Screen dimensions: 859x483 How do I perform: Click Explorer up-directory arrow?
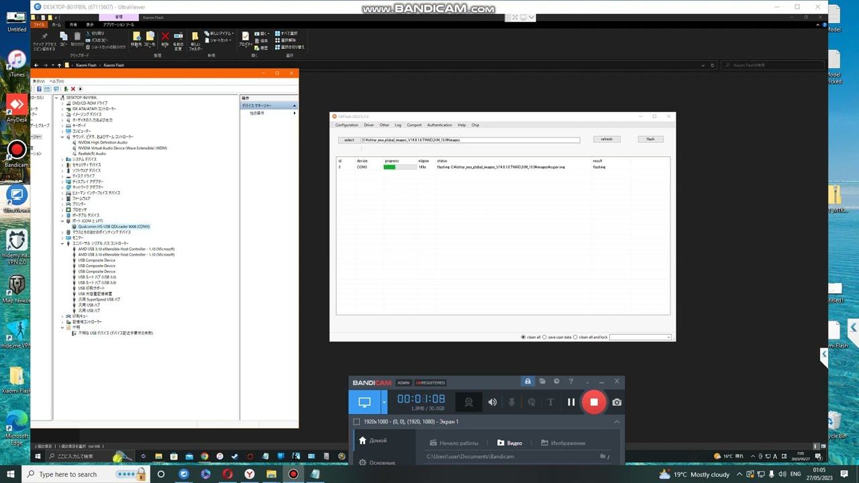pyautogui.click(x=59, y=65)
